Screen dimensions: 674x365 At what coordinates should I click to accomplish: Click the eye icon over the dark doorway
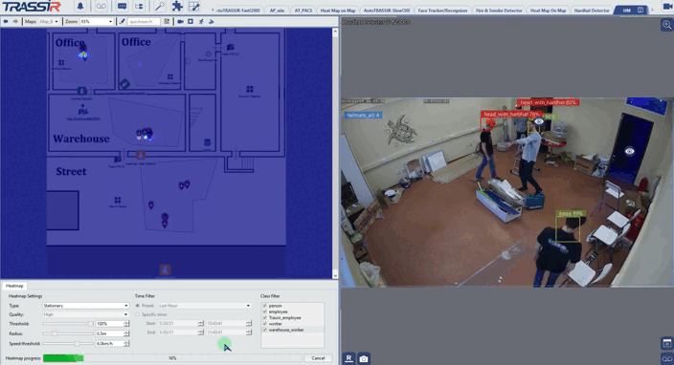(630, 151)
